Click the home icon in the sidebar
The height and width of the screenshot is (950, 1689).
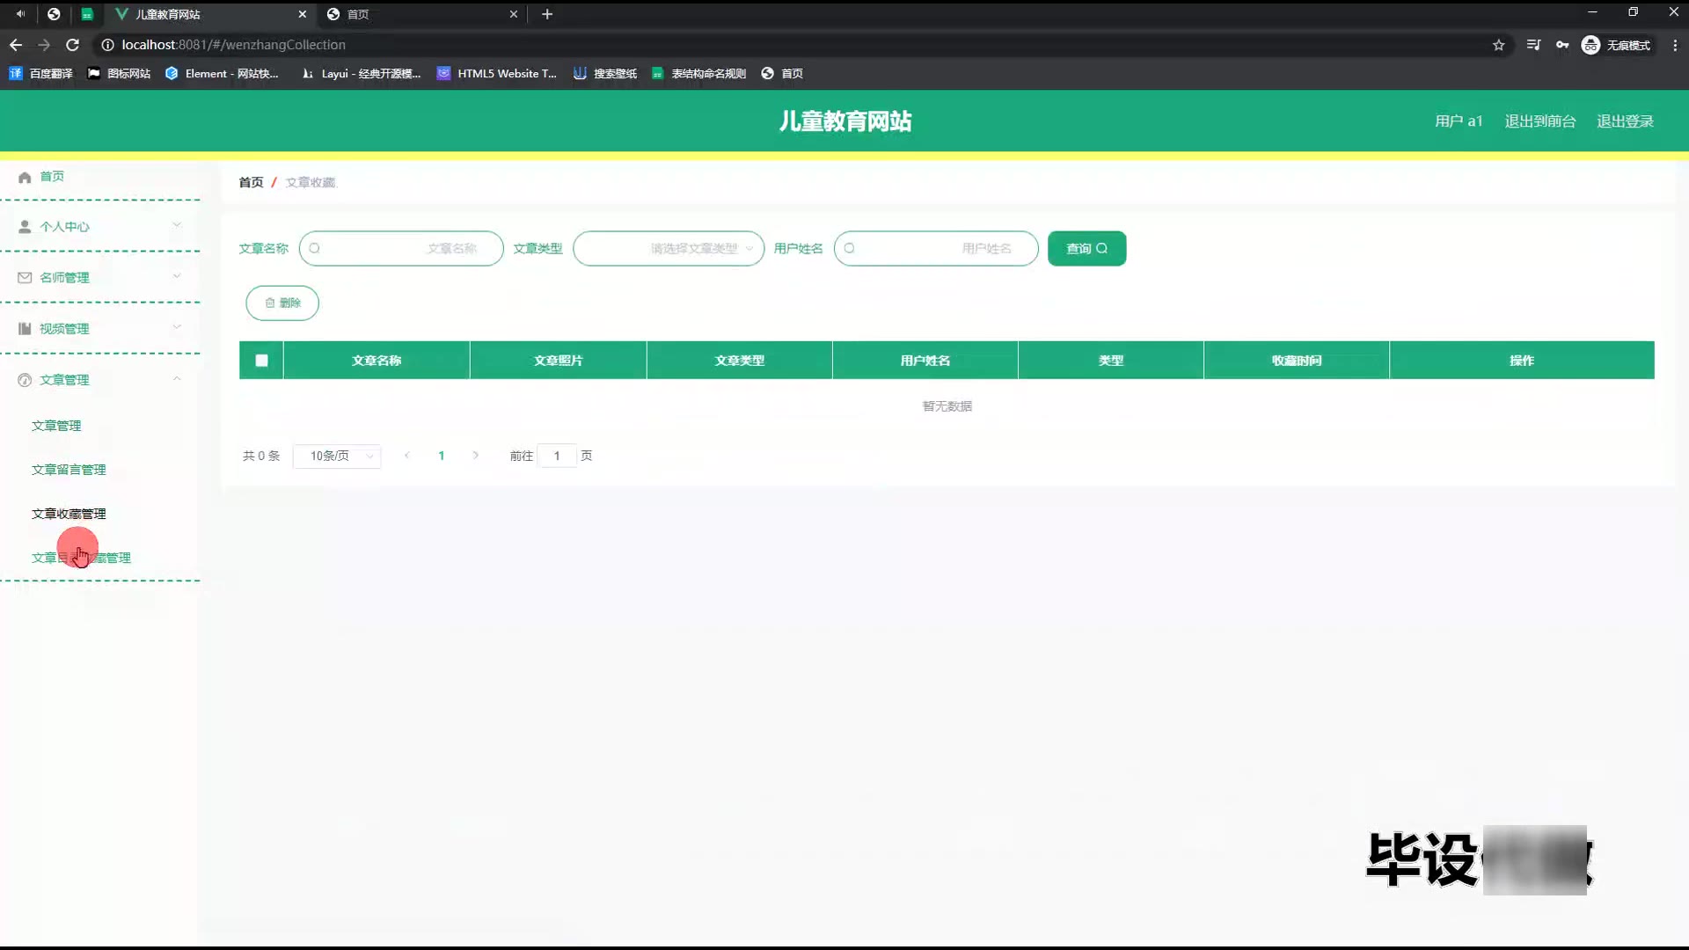coord(25,177)
